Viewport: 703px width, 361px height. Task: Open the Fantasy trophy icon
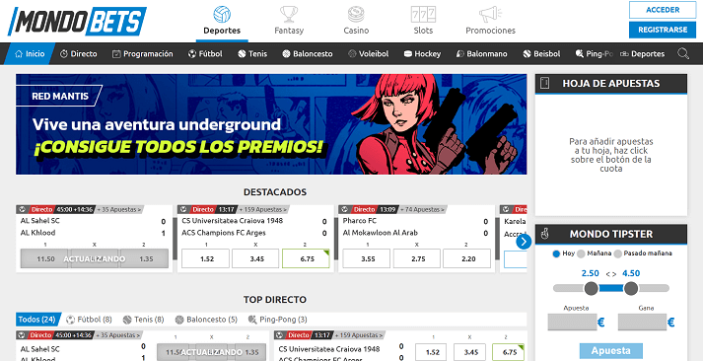pos(289,15)
